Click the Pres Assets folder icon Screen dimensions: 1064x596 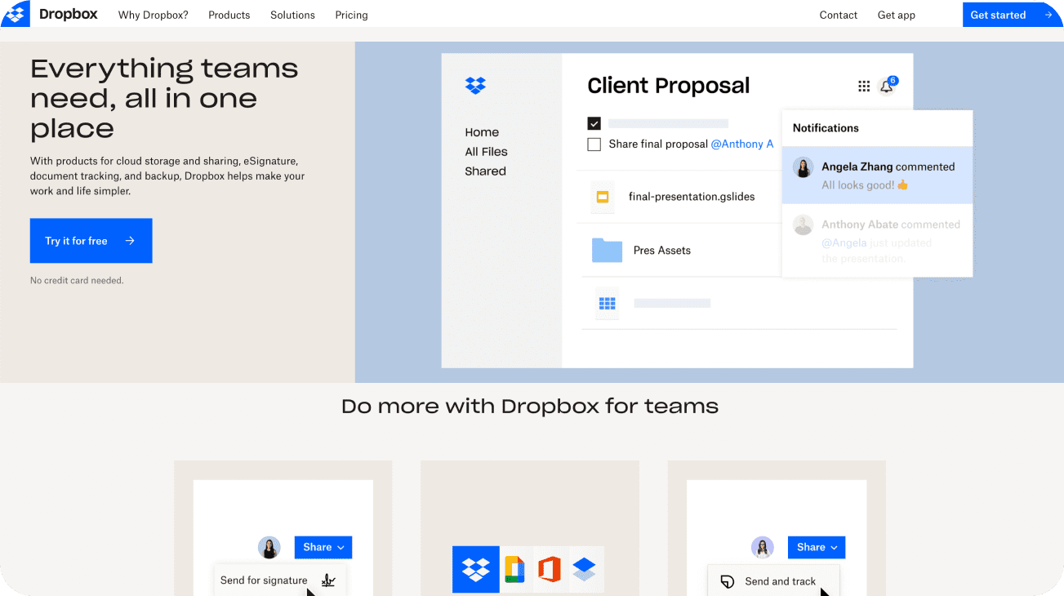(607, 250)
